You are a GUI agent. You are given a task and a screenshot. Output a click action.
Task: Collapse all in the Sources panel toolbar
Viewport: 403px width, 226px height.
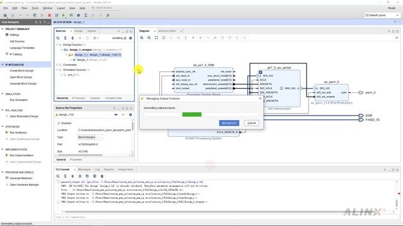click(65, 38)
